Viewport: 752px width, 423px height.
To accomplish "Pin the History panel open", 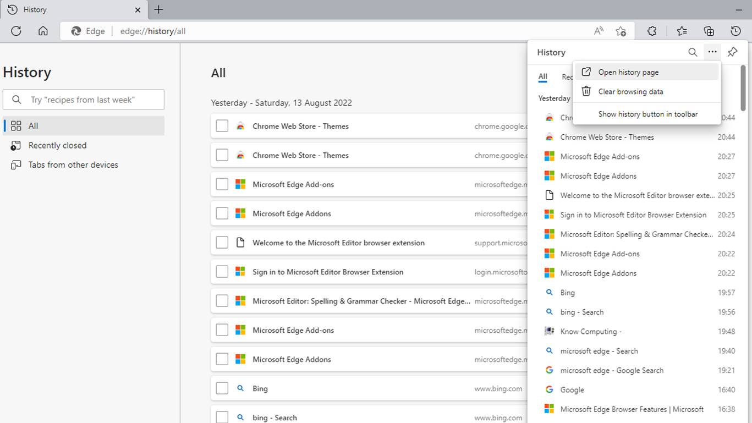I will pyautogui.click(x=732, y=52).
